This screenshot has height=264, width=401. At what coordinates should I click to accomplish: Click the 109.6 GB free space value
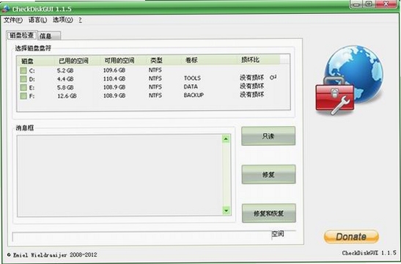114,70
